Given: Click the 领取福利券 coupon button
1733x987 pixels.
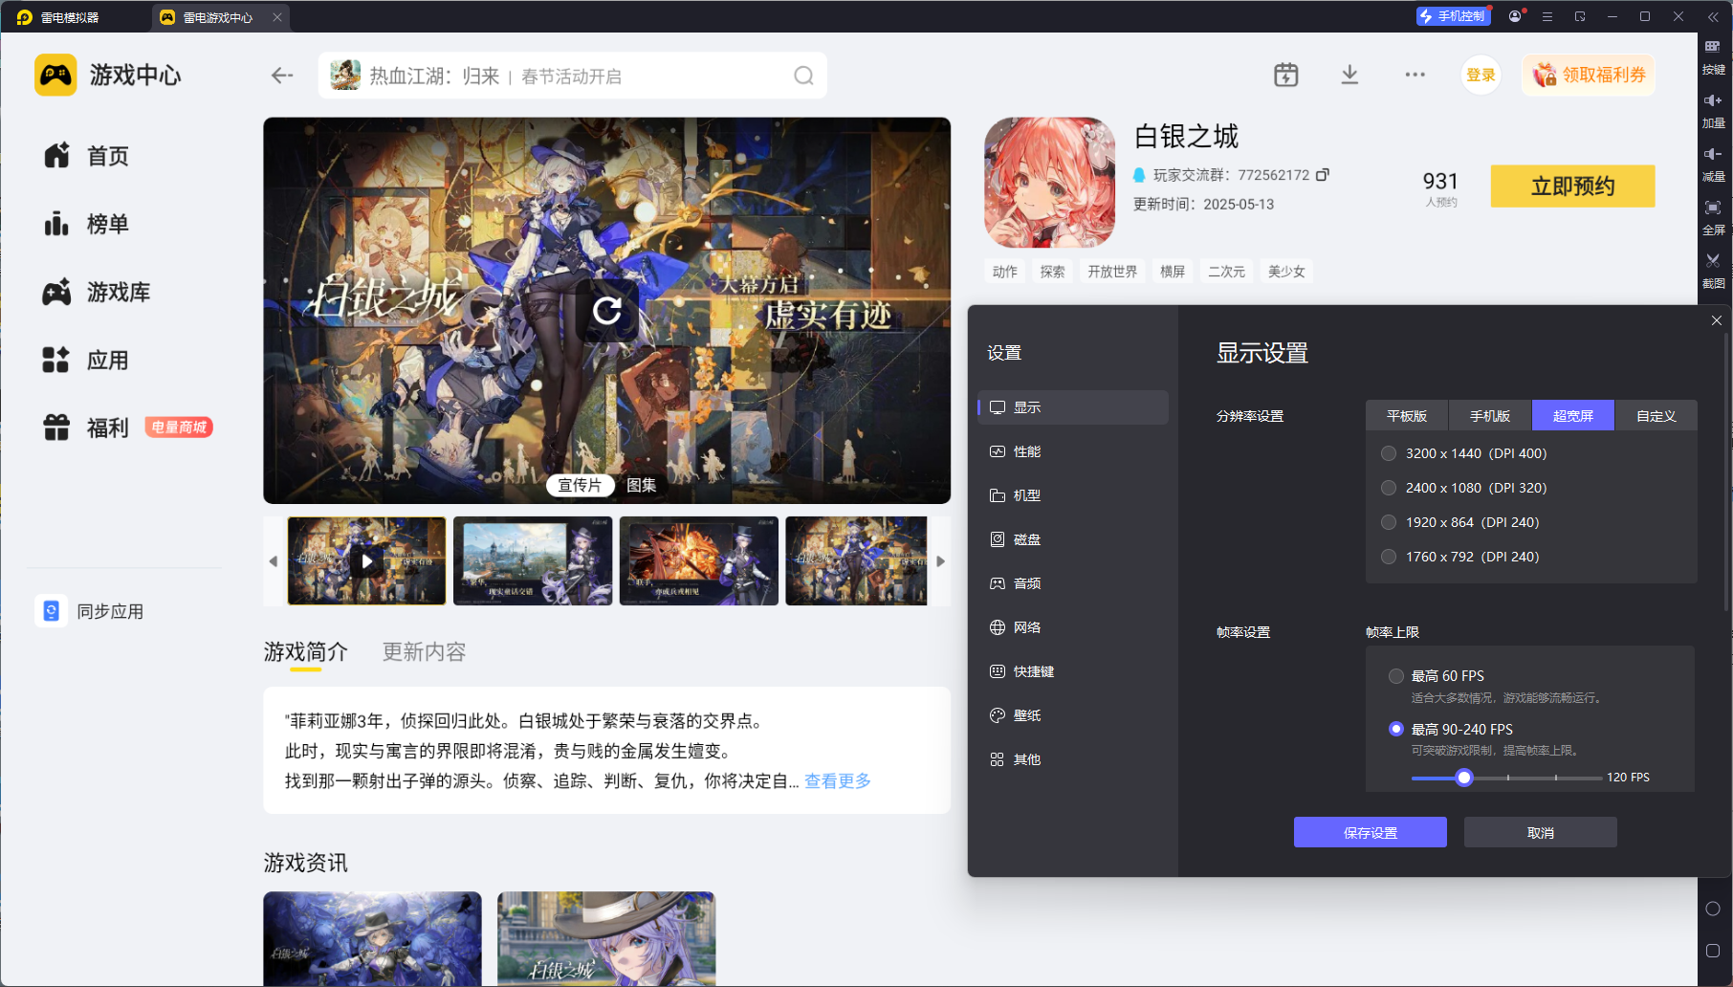Looking at the screenshot, I should tap(1589, 75).
